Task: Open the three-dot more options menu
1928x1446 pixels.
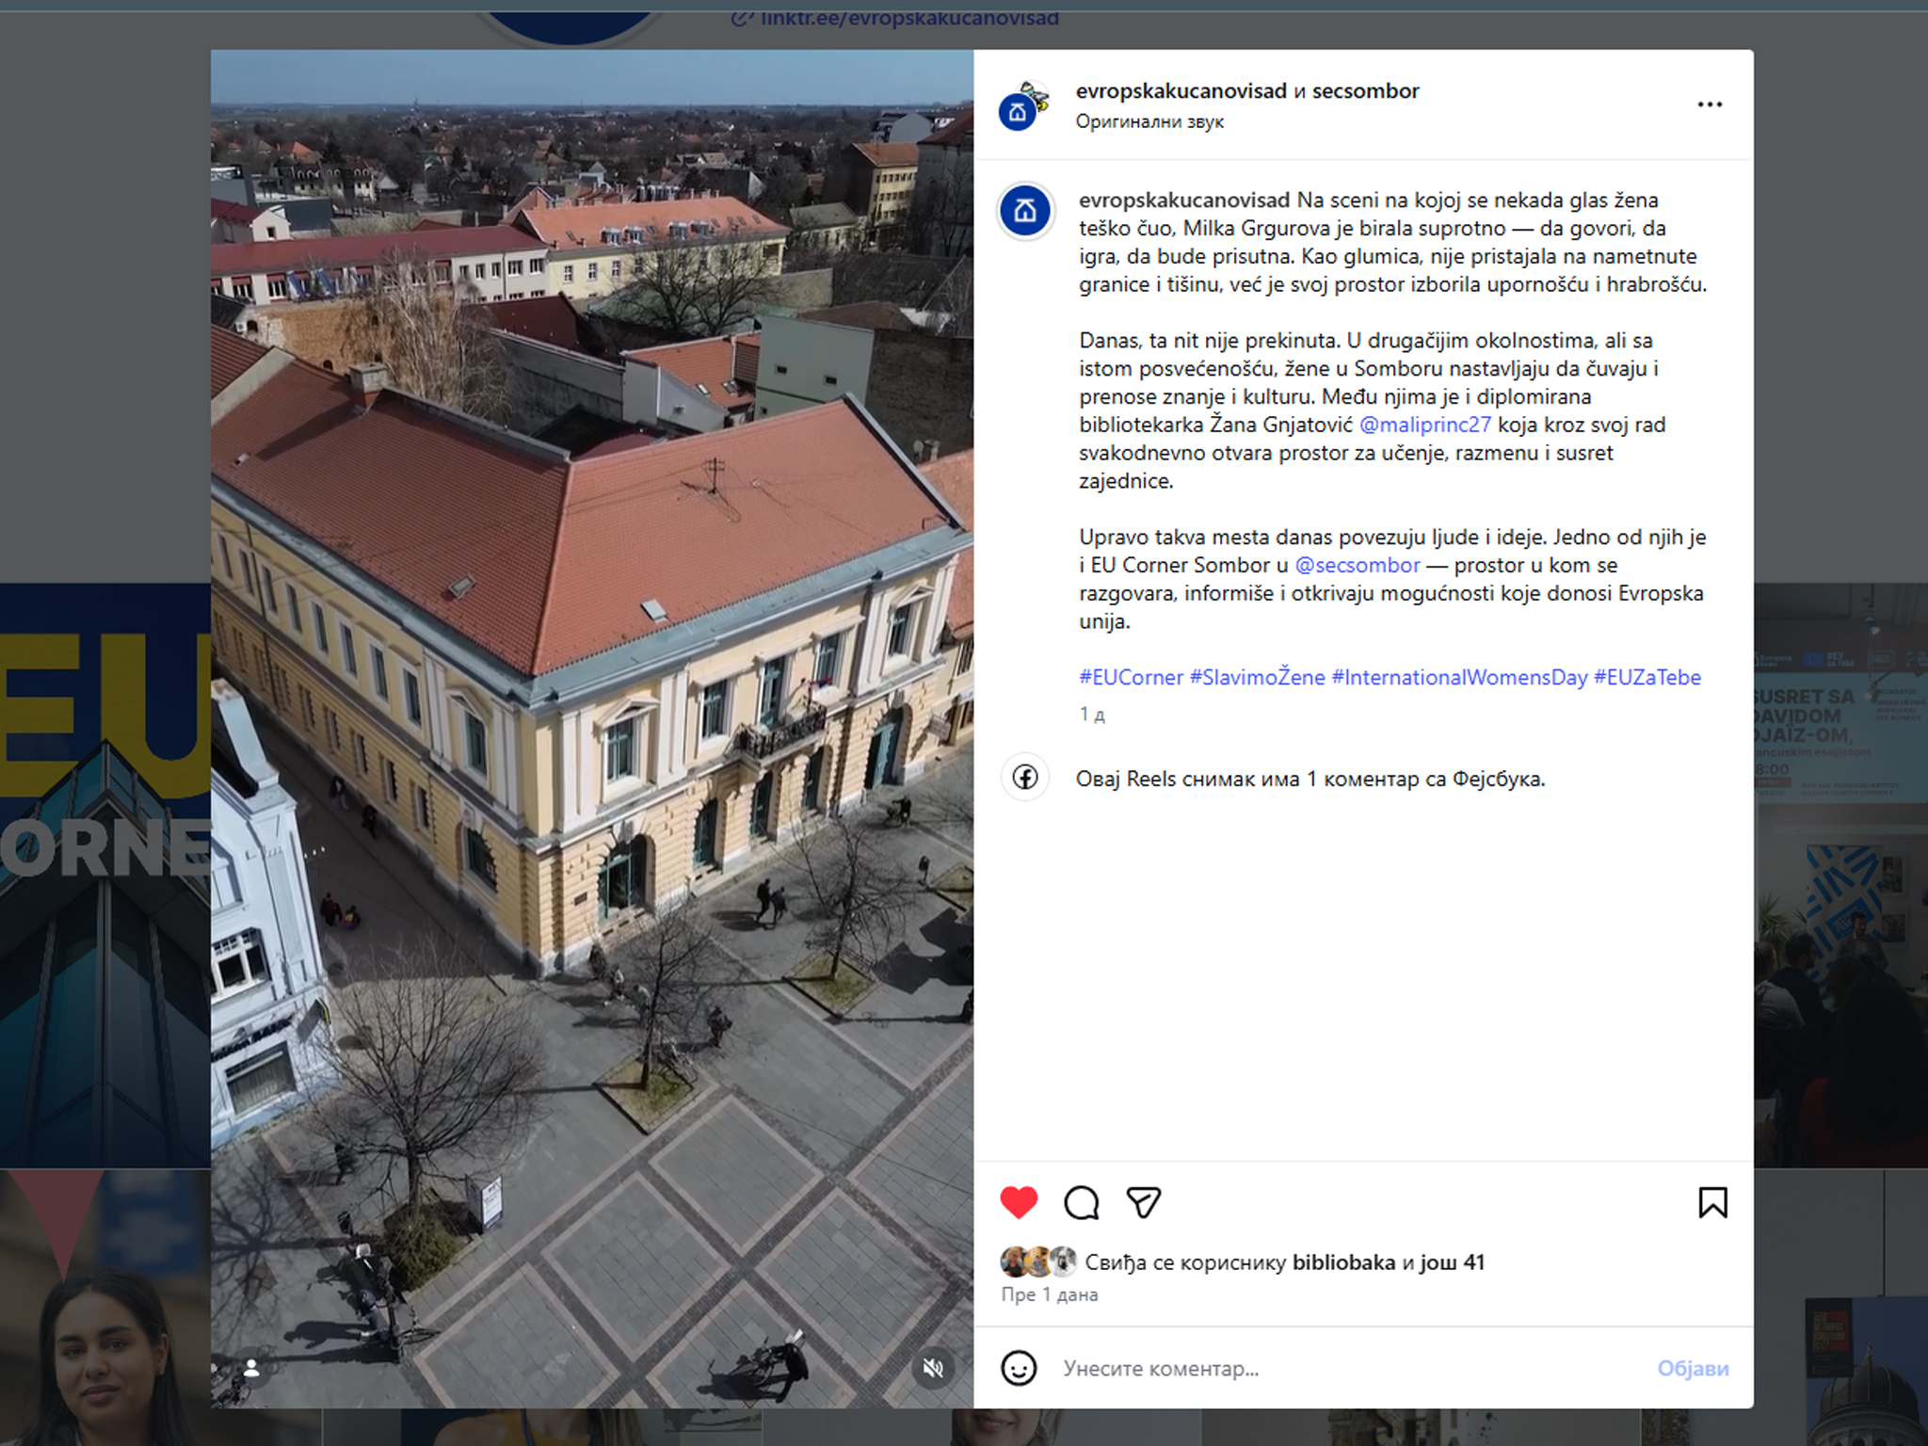Action: click(1710, 104)
